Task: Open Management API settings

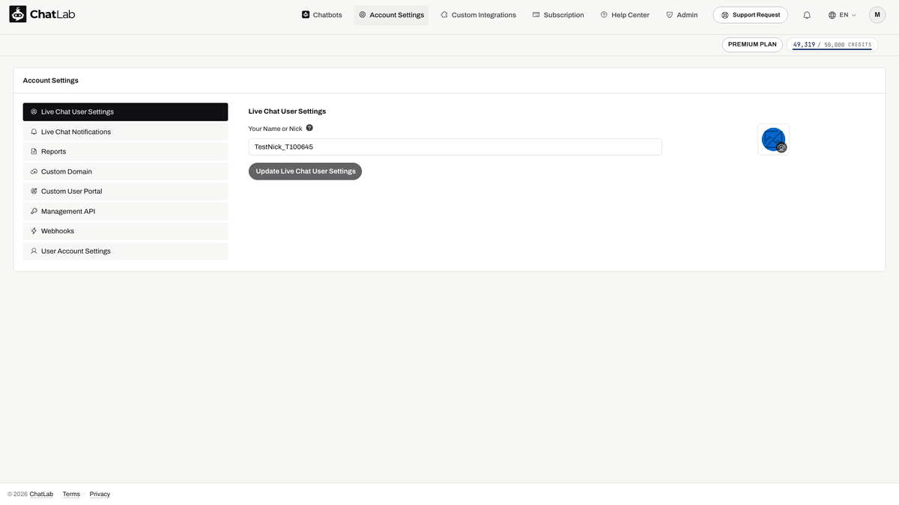Action: pos(125,211)
